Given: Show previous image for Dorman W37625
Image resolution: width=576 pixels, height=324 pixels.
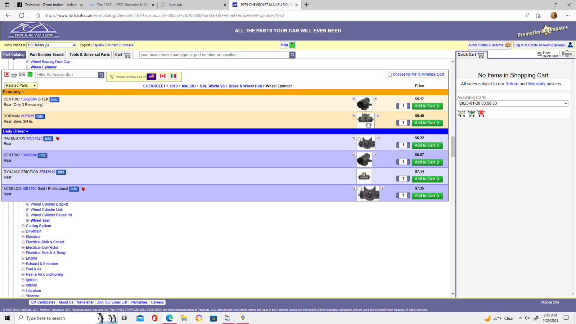Looking at the screenshot, I should (354, 116).
